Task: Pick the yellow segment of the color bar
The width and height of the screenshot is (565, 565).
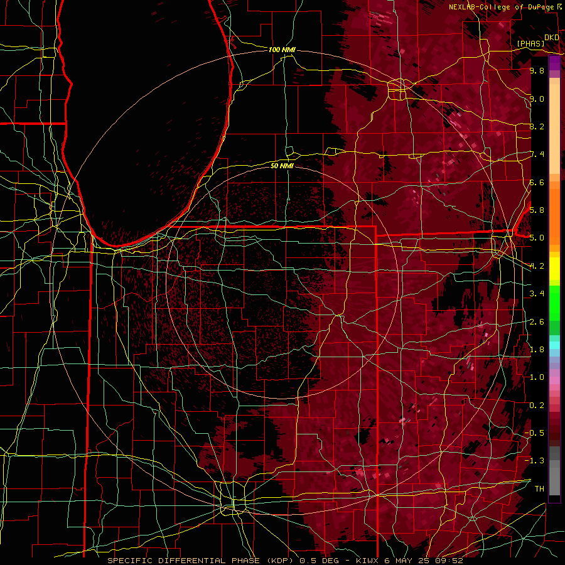Action: [x=554, y=269]
